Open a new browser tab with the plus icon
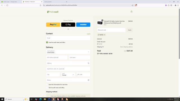Viewport: 180px width, 101px height. pyautogui.click(x=67, y=2)
